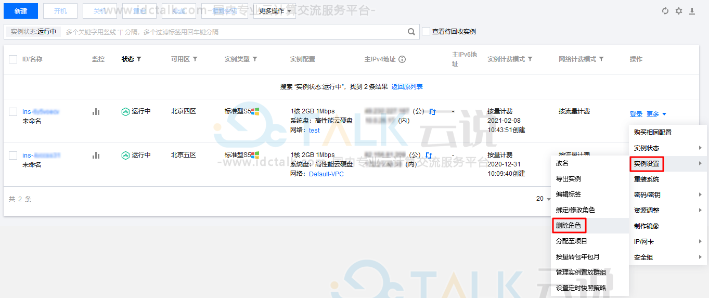Expand the IP/网卡 submenu

(x=668, y=242)
